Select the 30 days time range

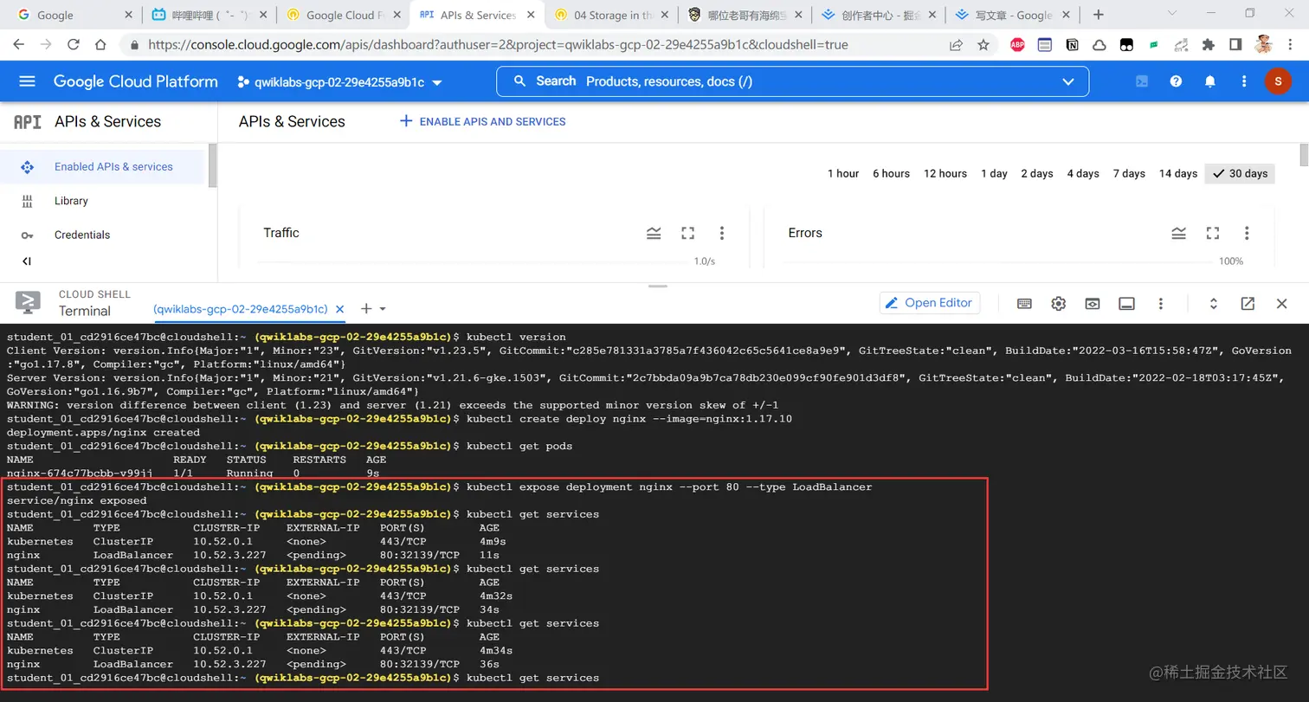point(1240,174)
